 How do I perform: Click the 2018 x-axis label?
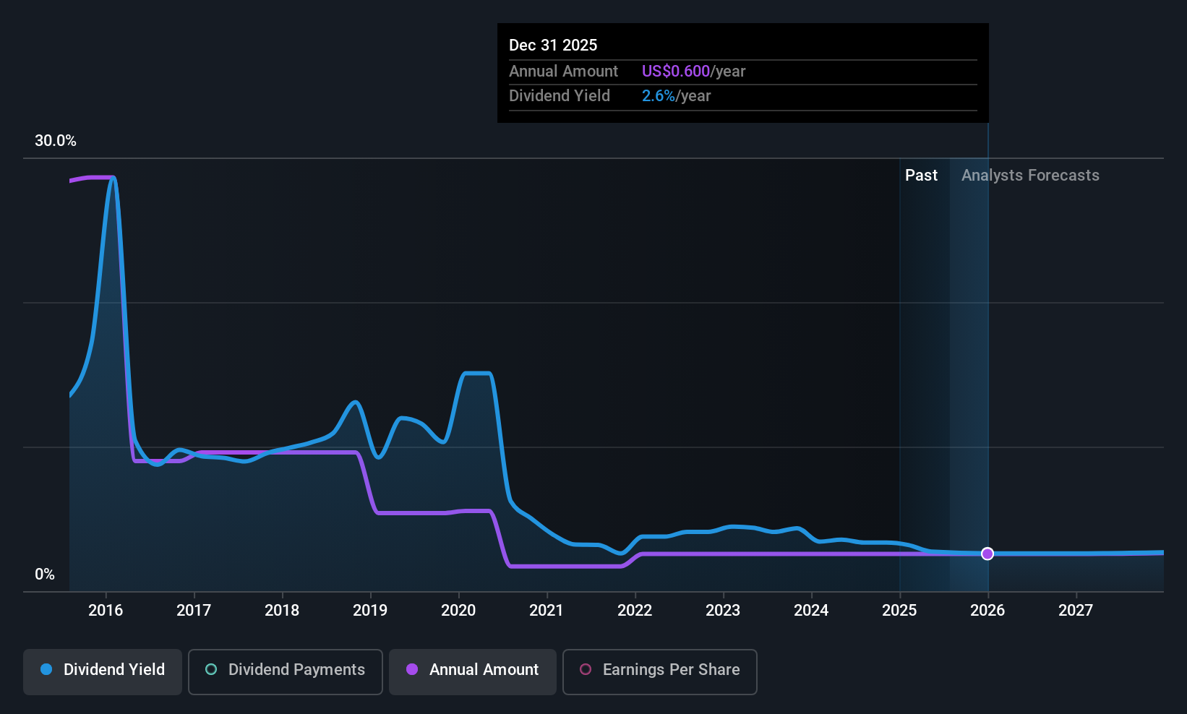click(x=282, y=611)
